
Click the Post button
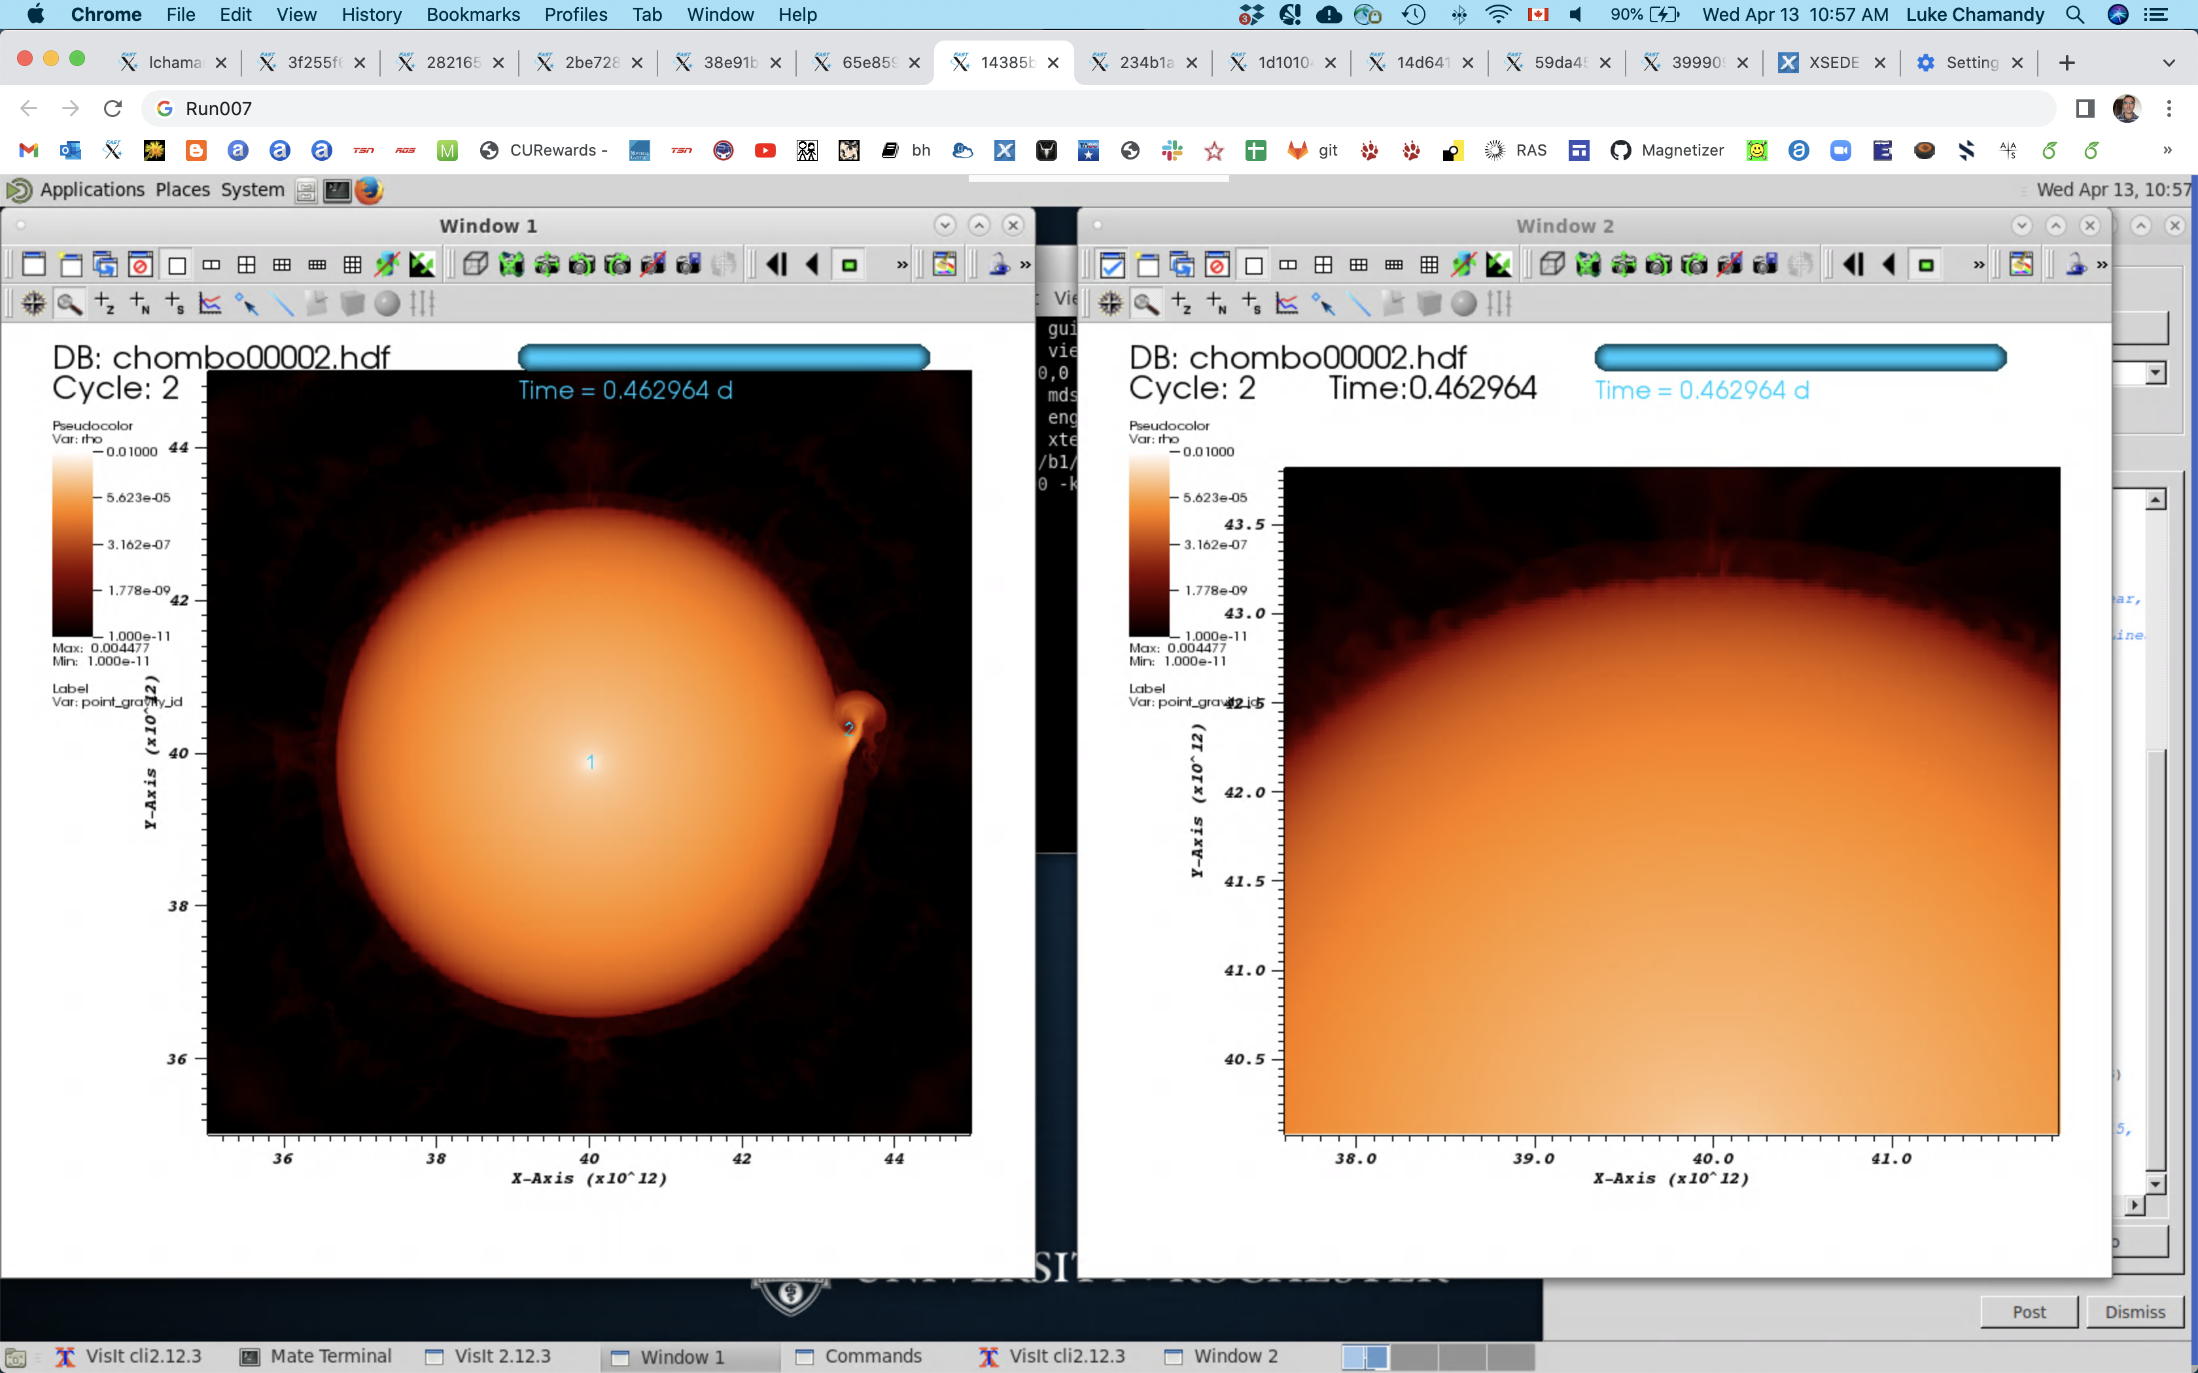pyautogui.click(x=2029, y=1312)
